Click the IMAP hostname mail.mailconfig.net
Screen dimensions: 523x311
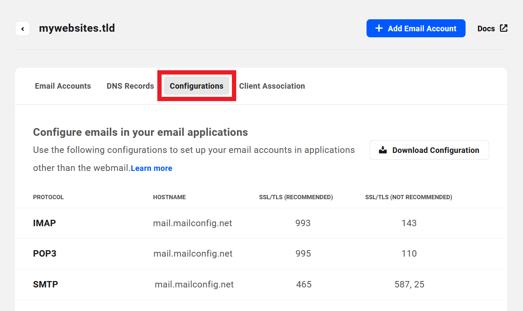click(192, 223)
